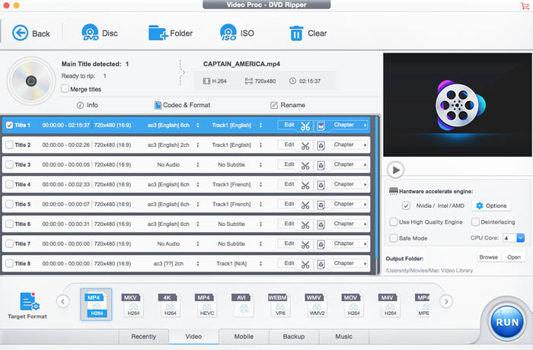The image size is (533, 350).
Task: Check the Title 2 checkbox
Action: pos(9,145)
